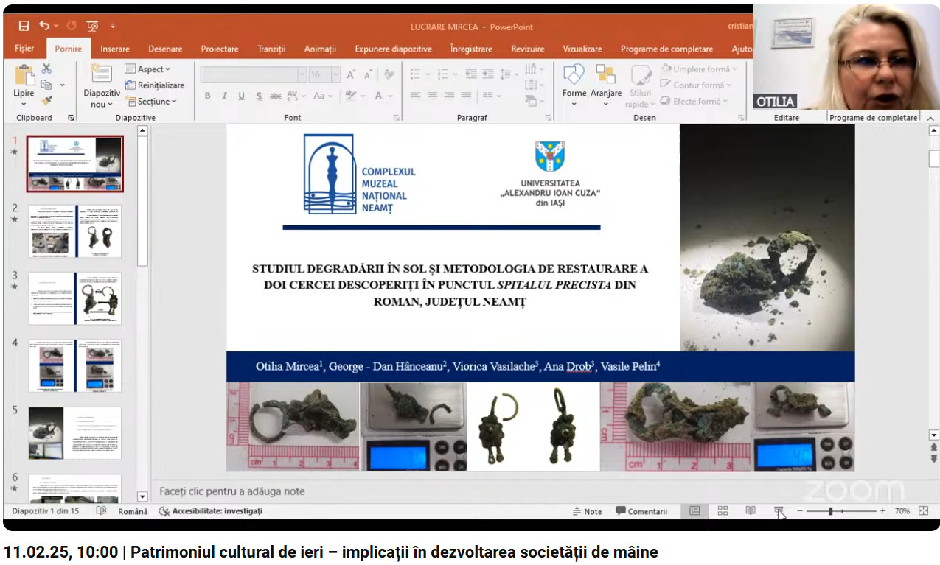
Task: Click the Română language indicator
Action: point(133,511)
